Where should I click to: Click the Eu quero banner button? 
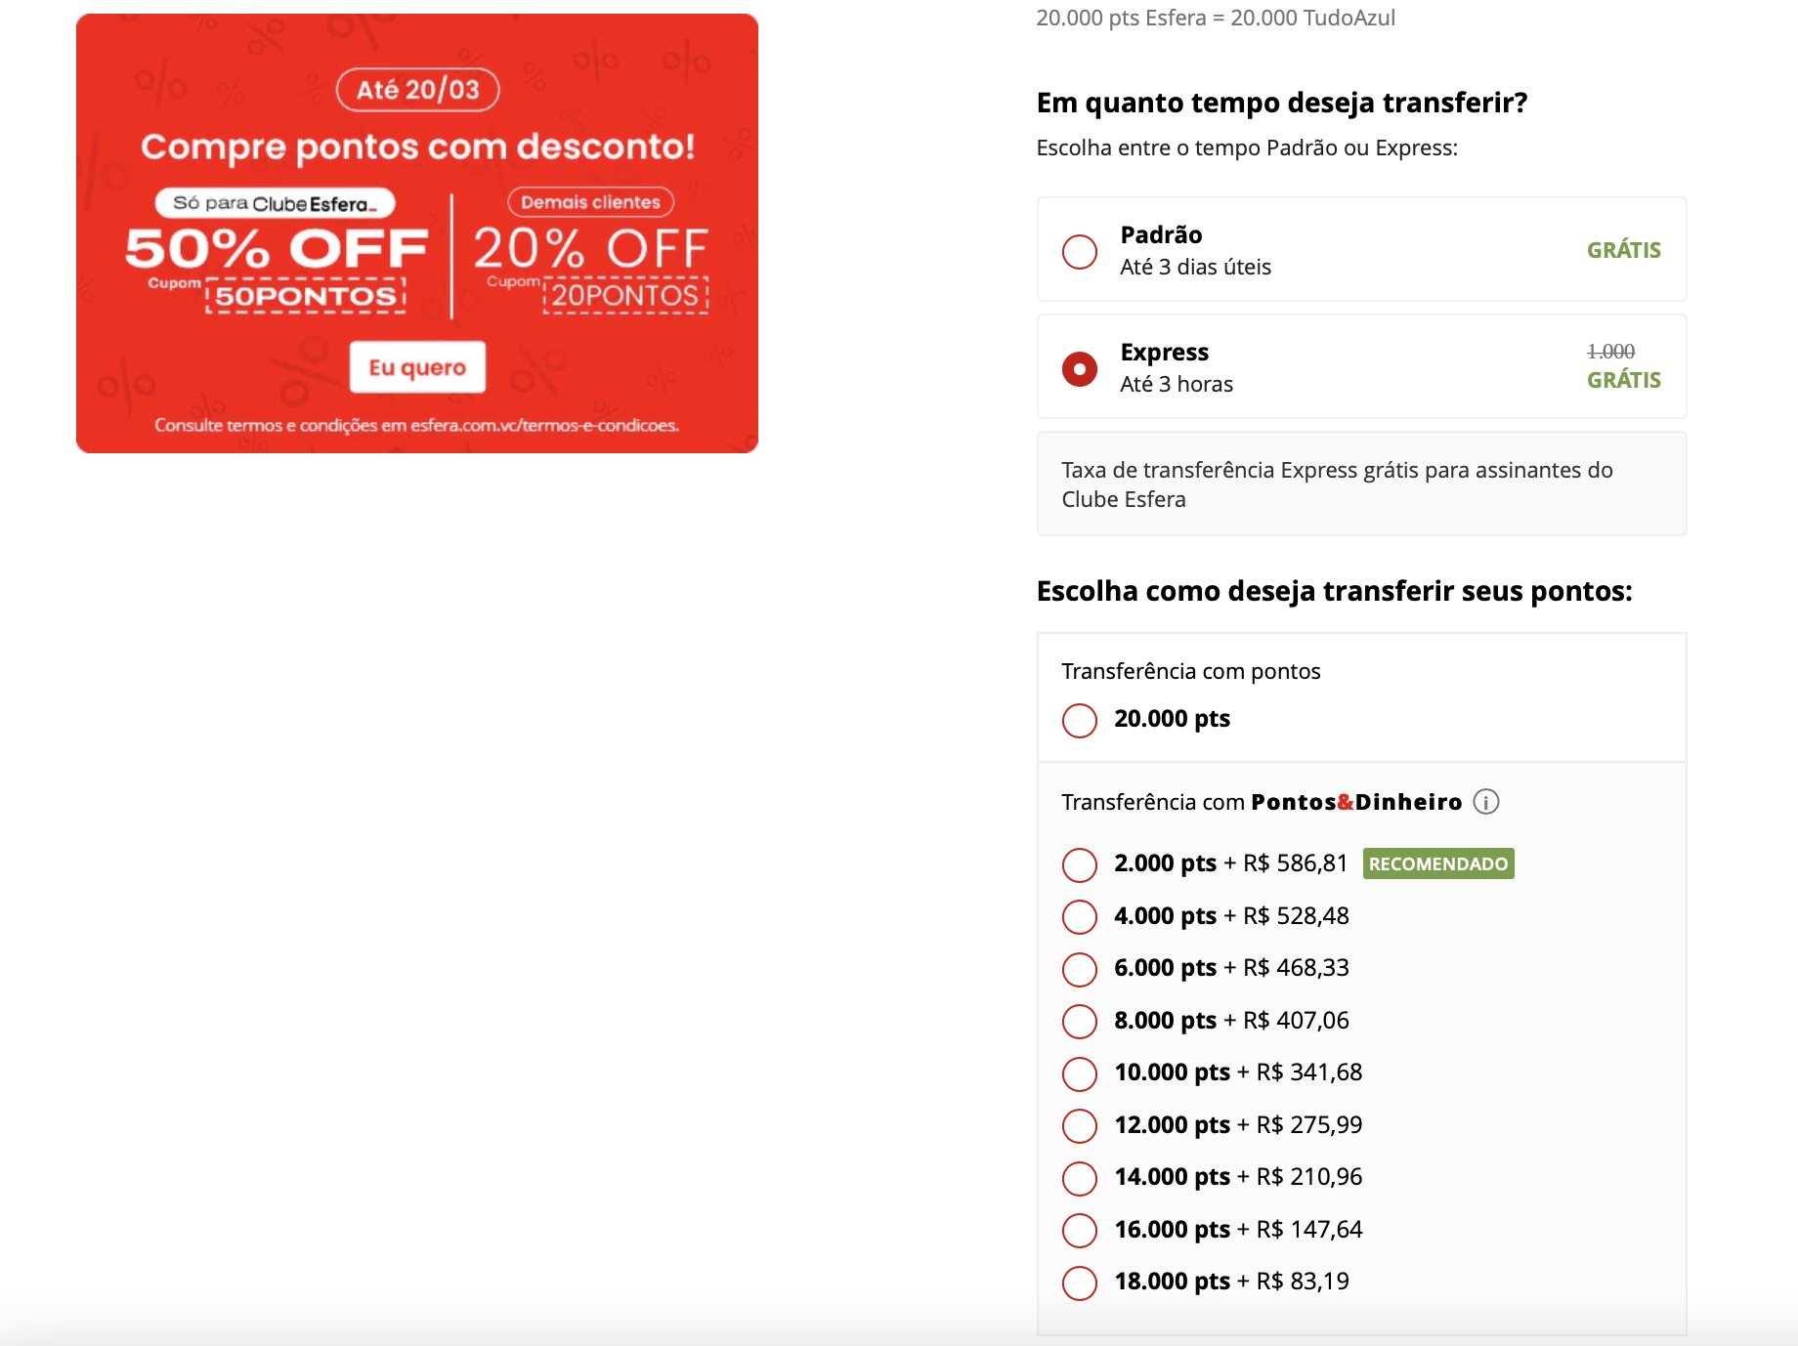(x=417, y=367)
